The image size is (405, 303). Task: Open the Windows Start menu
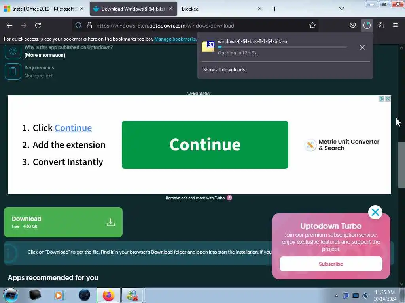[11, 295]
